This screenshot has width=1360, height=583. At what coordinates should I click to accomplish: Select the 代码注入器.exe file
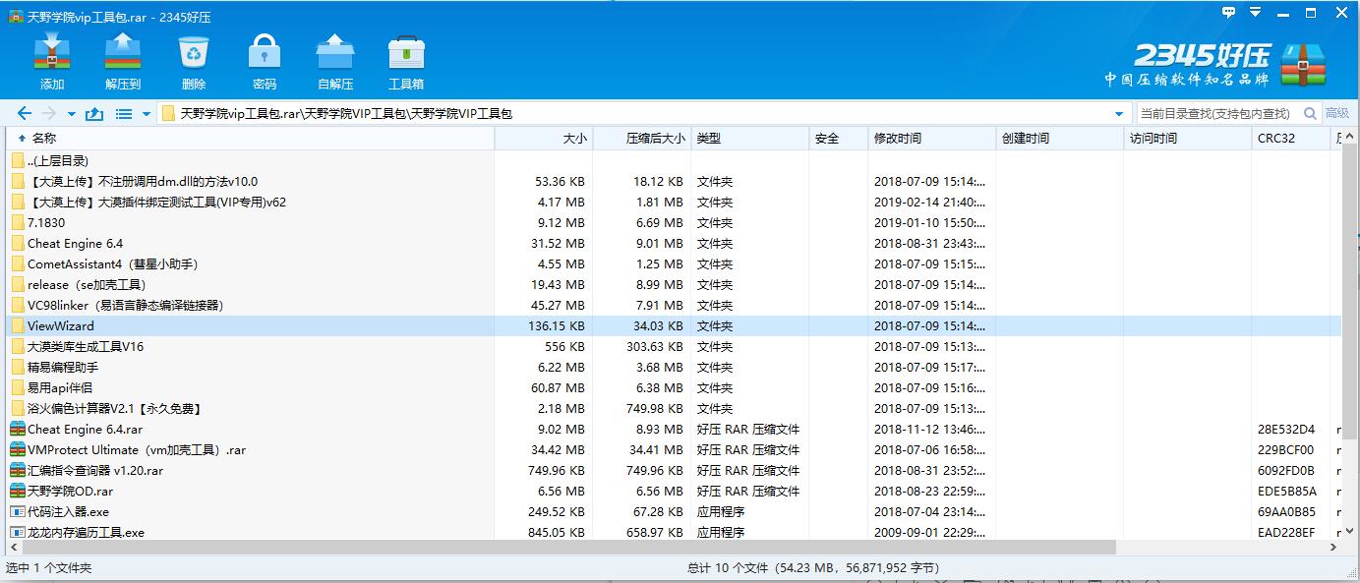click(x=674, y=511)
